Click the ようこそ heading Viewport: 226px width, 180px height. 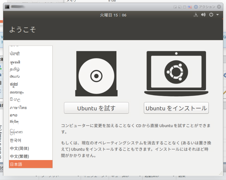[x=23, y=30]
